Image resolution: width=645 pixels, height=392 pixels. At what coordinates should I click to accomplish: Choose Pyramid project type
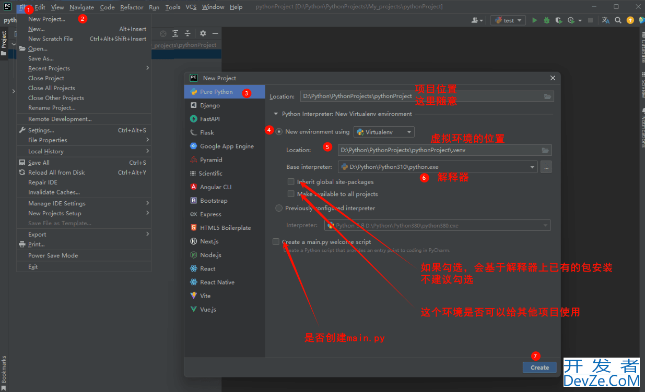coord(225,160)
